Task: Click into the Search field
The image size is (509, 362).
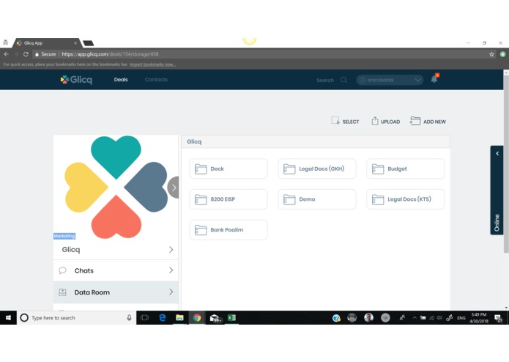Action: pos(325,80)
